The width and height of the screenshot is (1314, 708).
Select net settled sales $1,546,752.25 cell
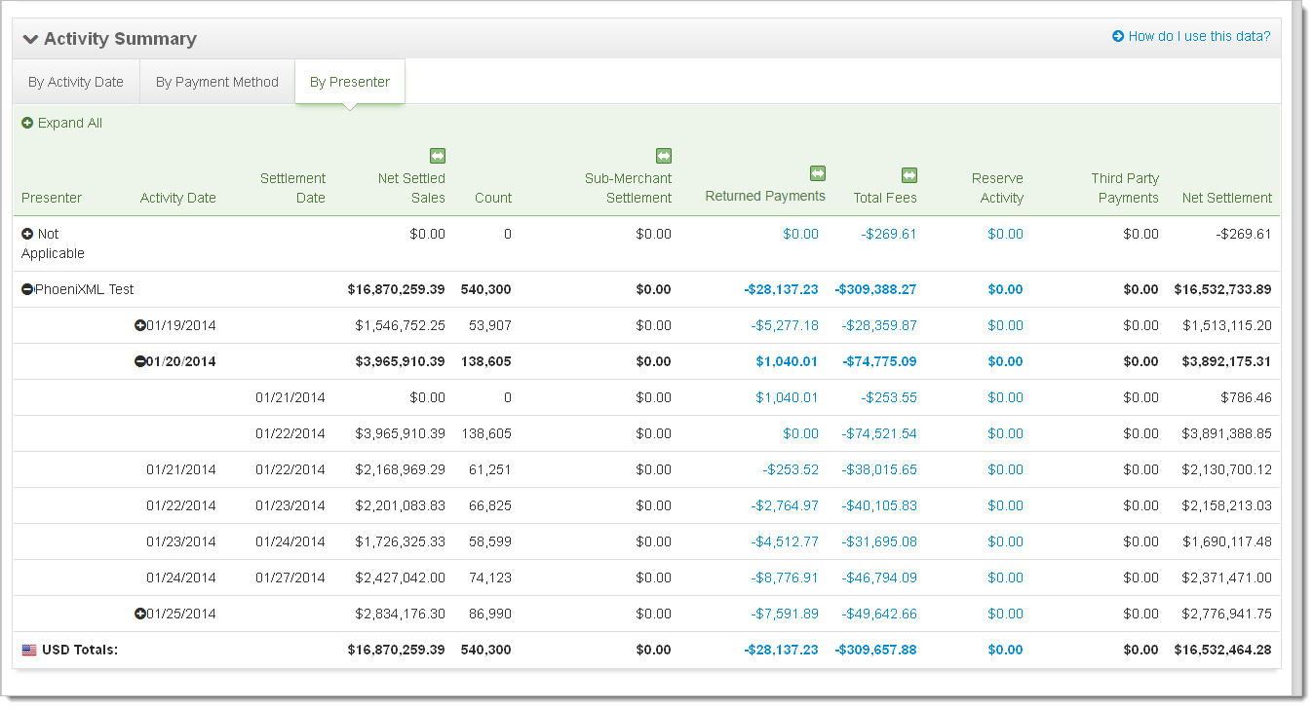400,325
